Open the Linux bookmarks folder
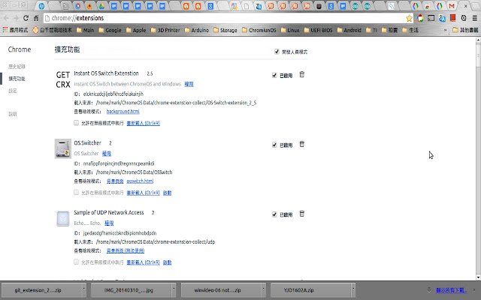 pos(290,30)
